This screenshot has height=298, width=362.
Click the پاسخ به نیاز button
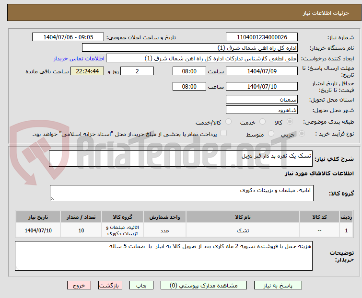click(x=278, y=286)
